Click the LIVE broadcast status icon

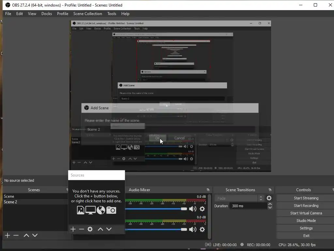(x=208, y=244)
